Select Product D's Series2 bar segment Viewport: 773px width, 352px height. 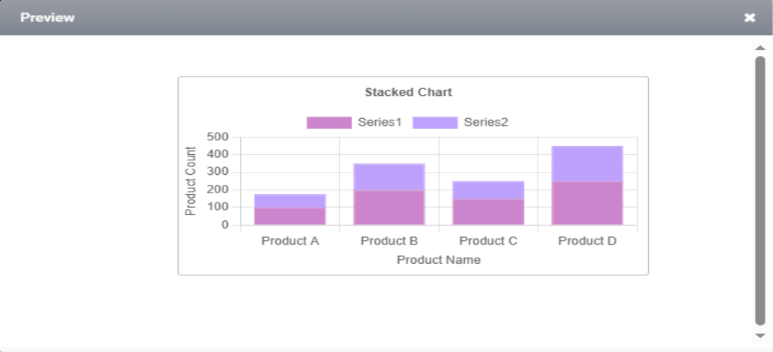(587, 163)
